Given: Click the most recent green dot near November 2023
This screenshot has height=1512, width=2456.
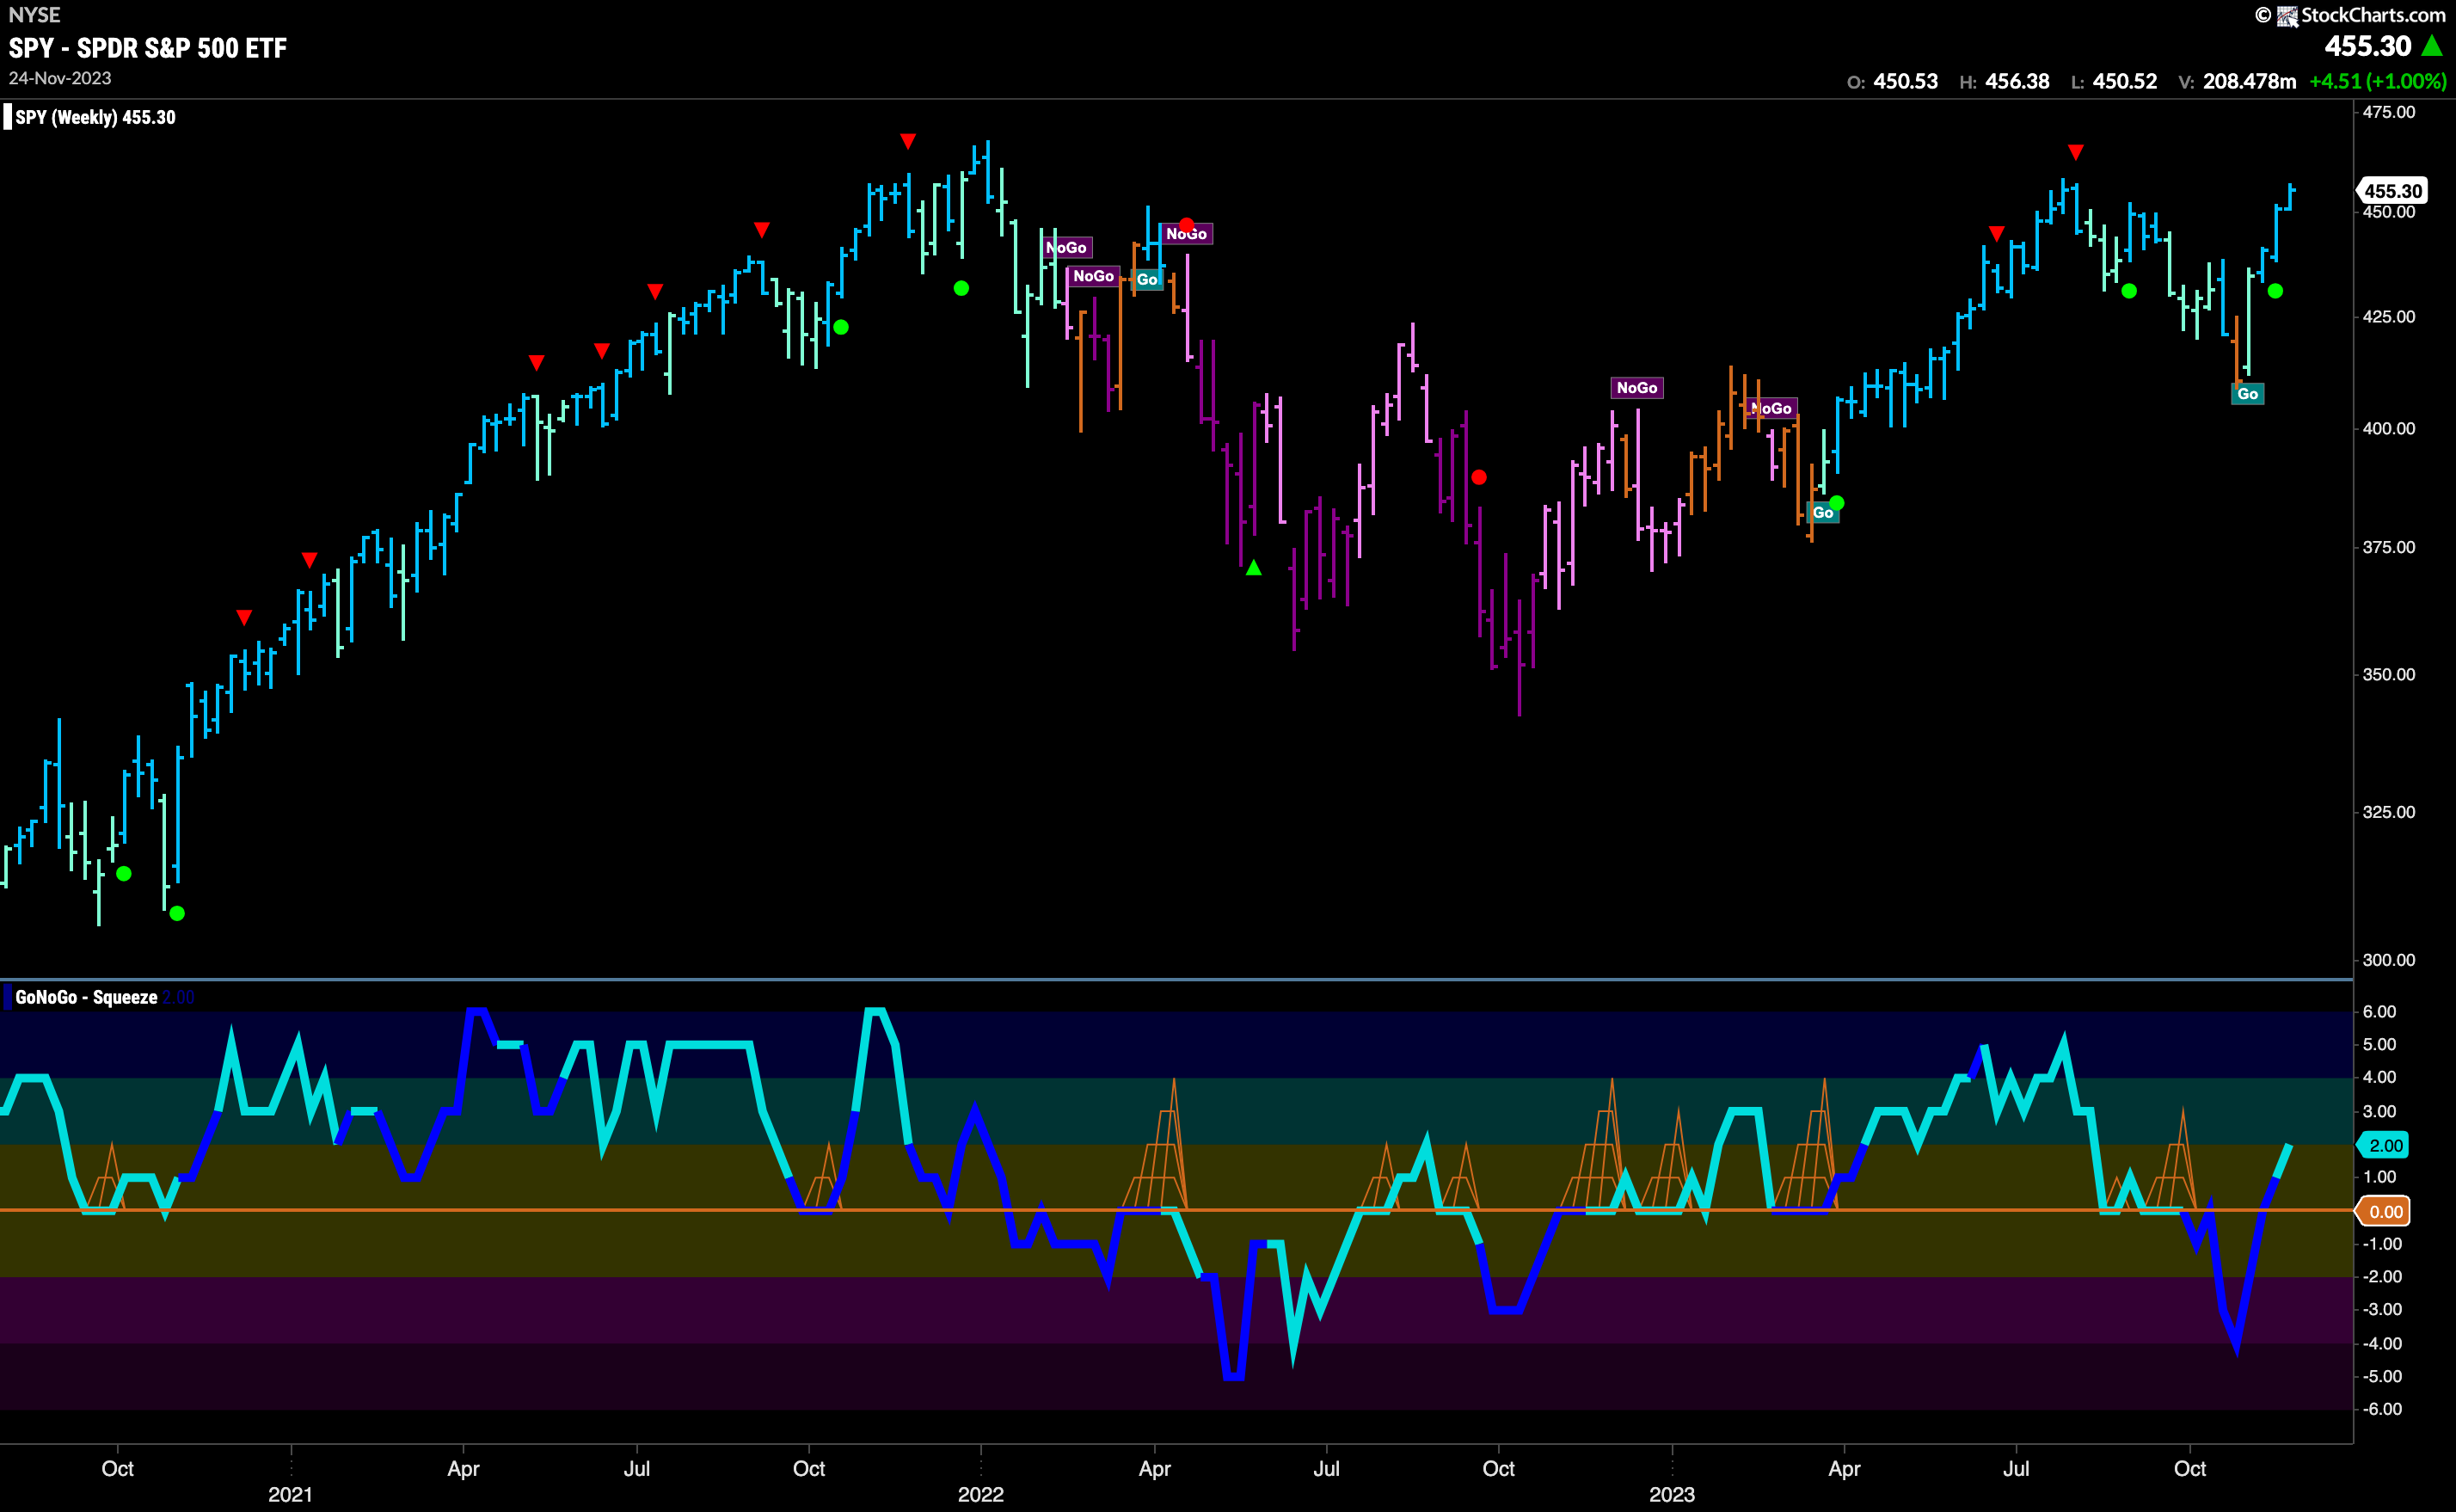Looking at the screenshot, I should click(x=2275, y=291).
